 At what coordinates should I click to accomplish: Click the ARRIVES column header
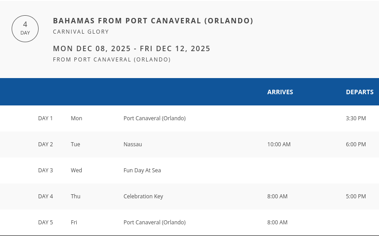tap(280, 92)
